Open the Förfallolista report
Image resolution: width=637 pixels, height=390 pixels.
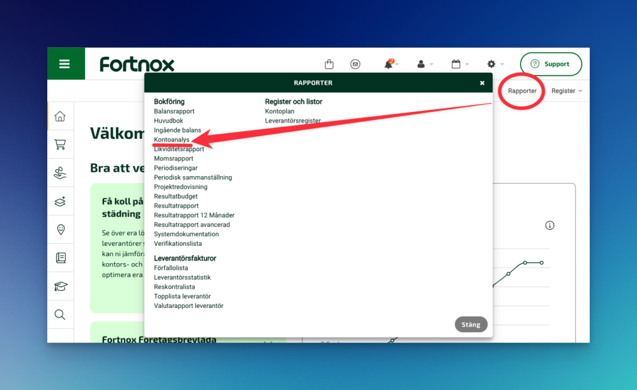[x=170, y=268]
